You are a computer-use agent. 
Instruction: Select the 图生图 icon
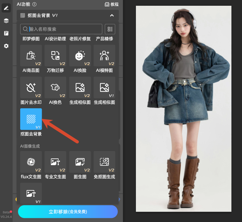(x=80, y=162)
